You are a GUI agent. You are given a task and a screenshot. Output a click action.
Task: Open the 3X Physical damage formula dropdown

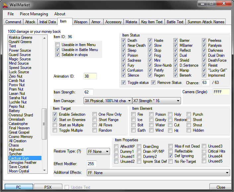[x=108, y=101]
